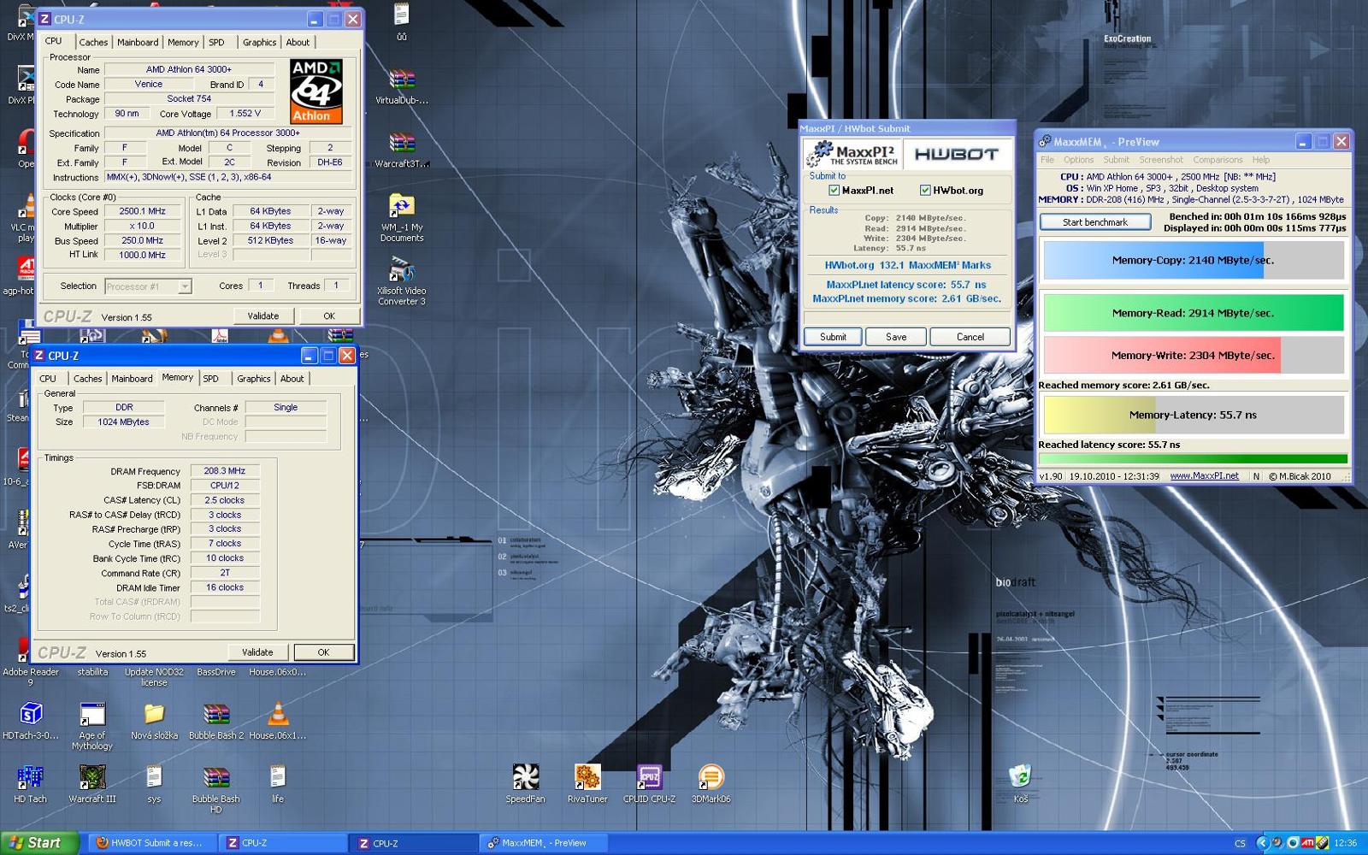Click DRAM Frequency value 208.3 MHz
Viewport: 1368px width, 855px height.
(225, 471)
